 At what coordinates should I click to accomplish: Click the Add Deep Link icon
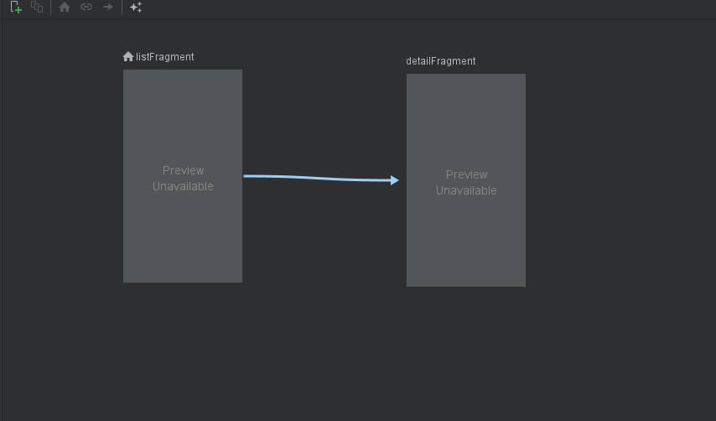pos(86,7)
